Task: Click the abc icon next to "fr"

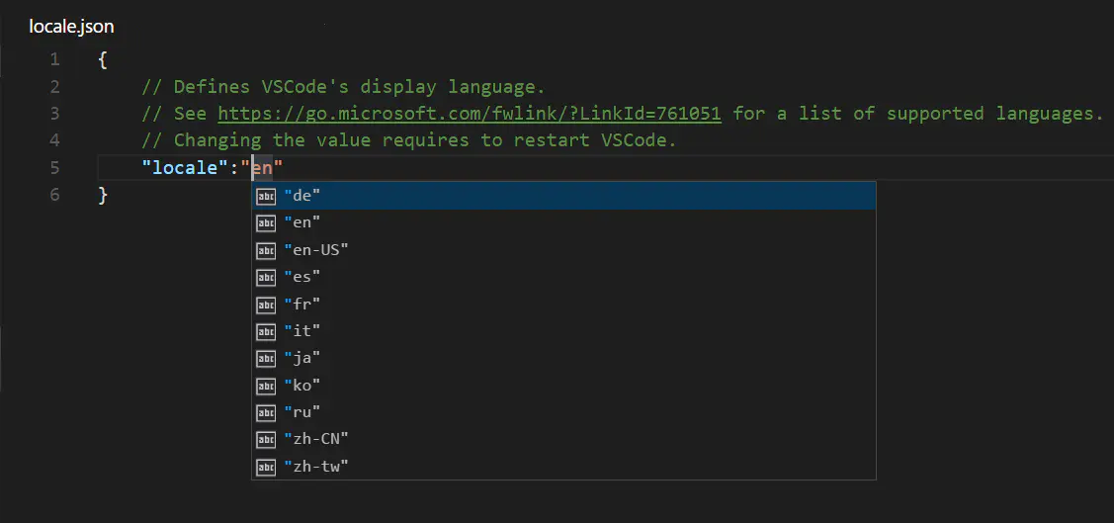Action: pos(266,305)
